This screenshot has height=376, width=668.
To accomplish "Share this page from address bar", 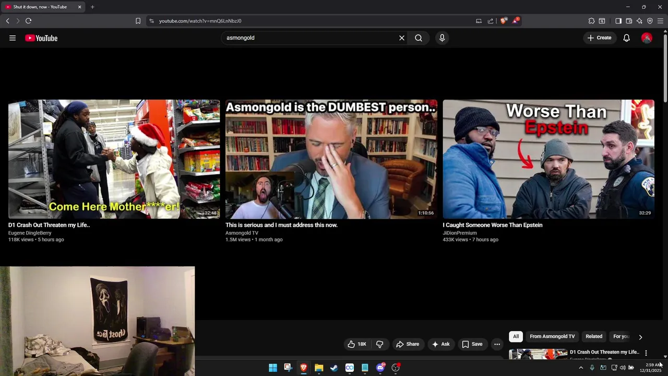I will [491, 21].
